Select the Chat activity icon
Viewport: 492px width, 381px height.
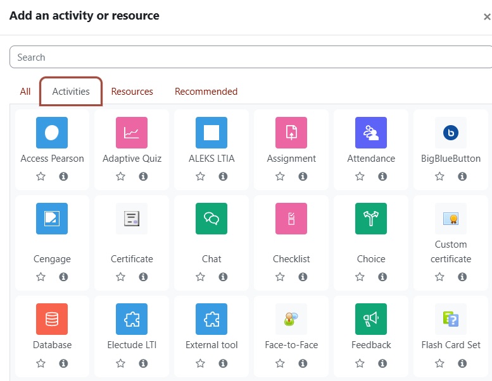(x=211, y=219)
